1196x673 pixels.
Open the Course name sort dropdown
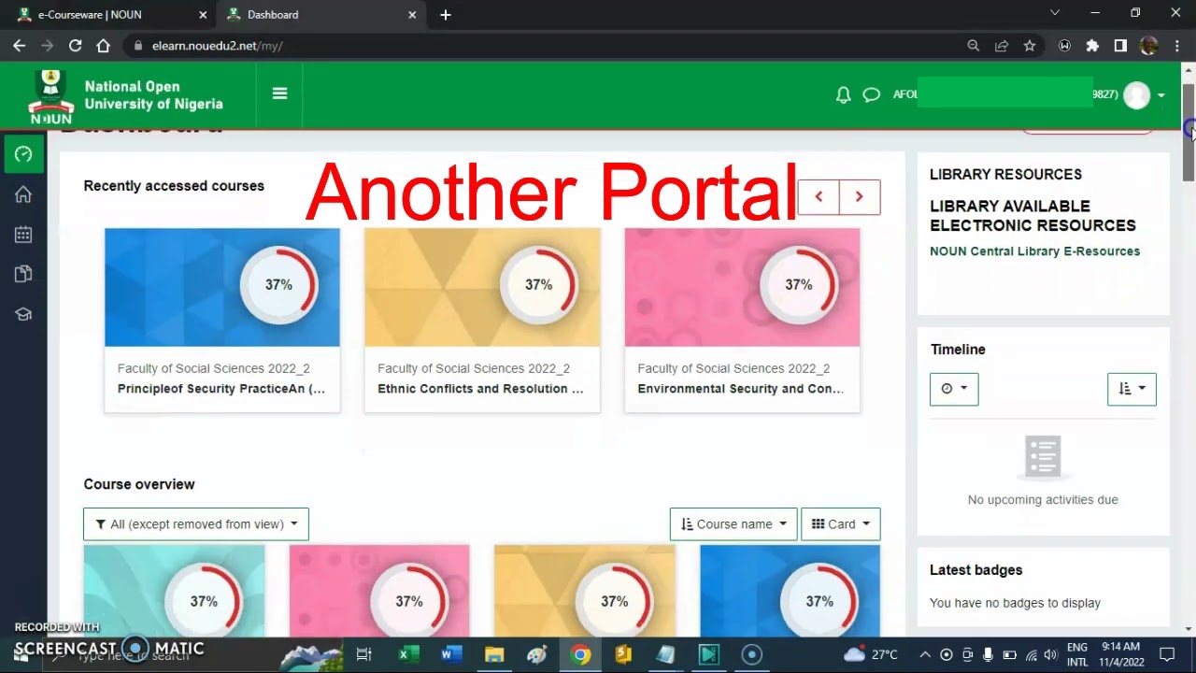(733, 524)
